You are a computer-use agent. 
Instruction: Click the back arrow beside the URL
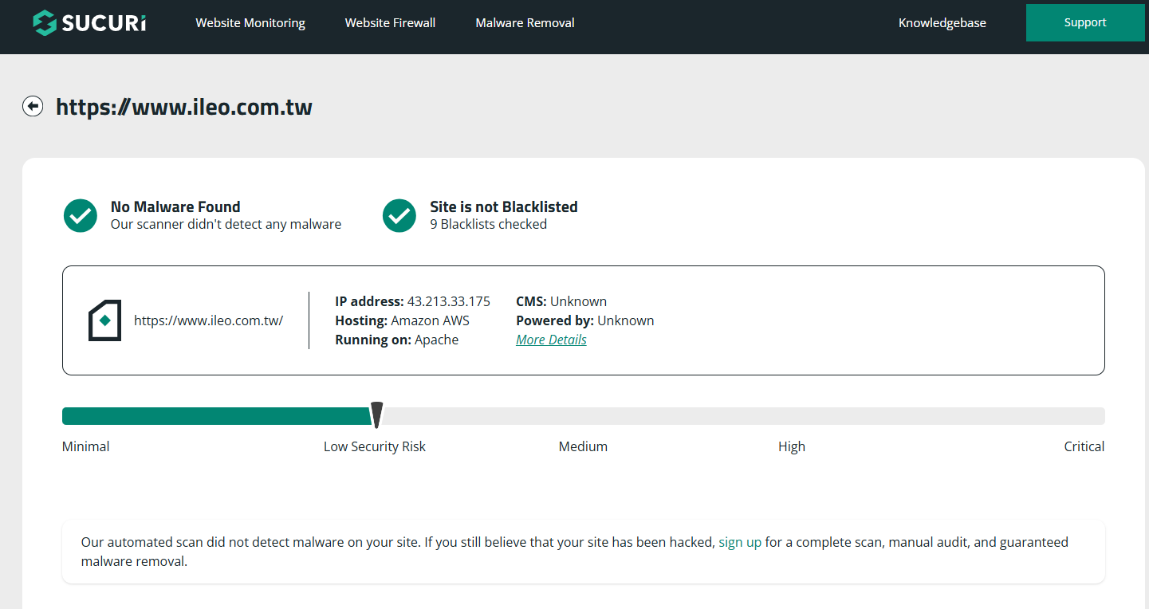(x=33, y=105)
